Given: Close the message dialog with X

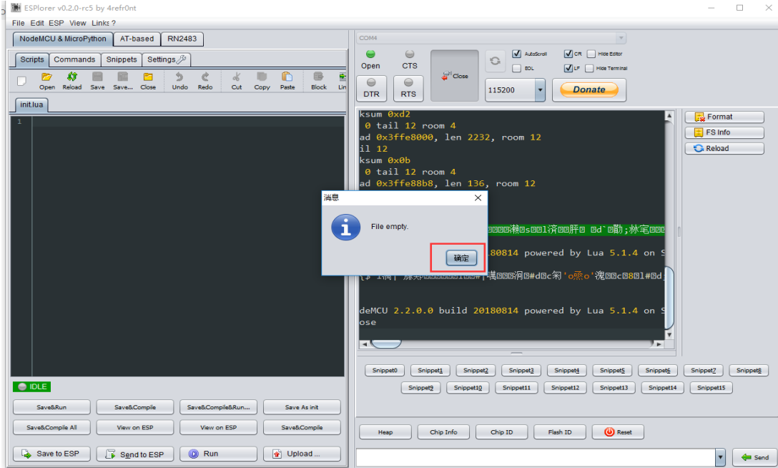Looking at the screenshot, I should click(478, 198).
